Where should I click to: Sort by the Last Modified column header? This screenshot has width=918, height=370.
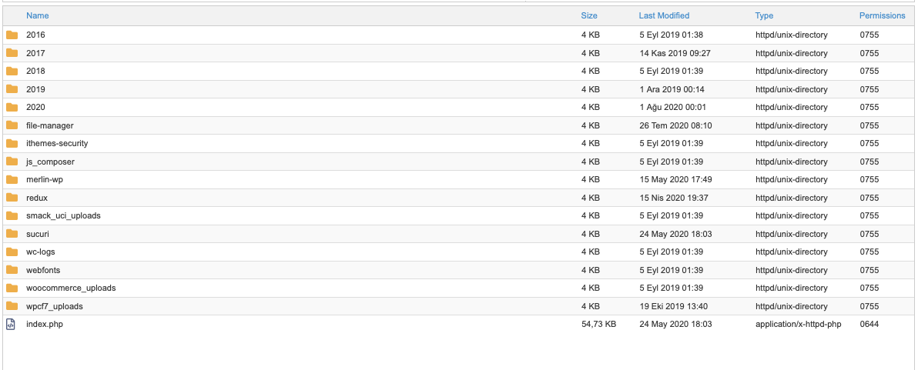[x=664, y=16]
